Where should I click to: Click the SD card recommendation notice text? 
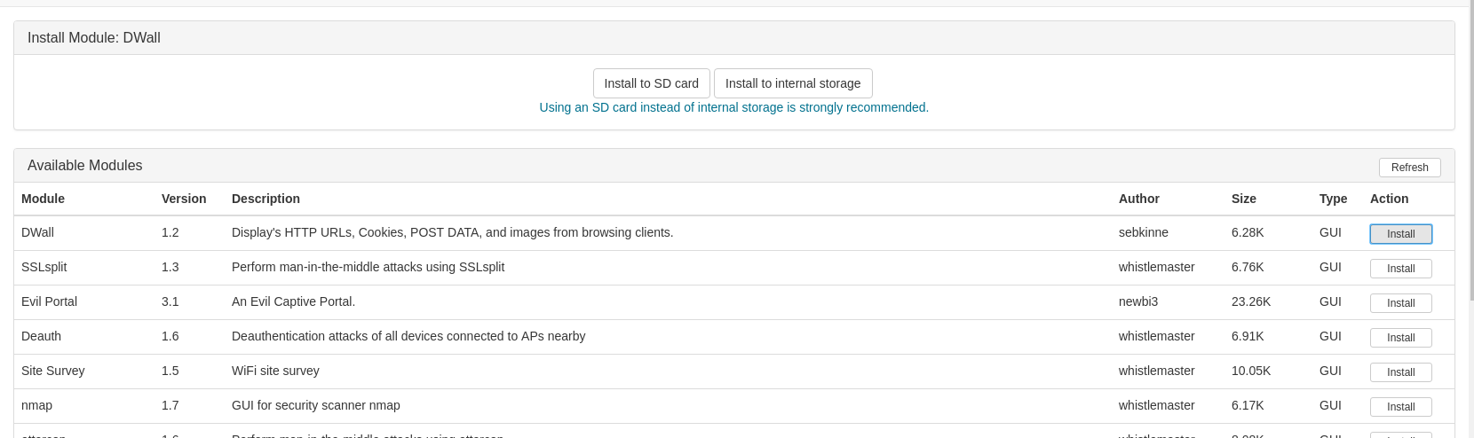click(x=733, y=107)
